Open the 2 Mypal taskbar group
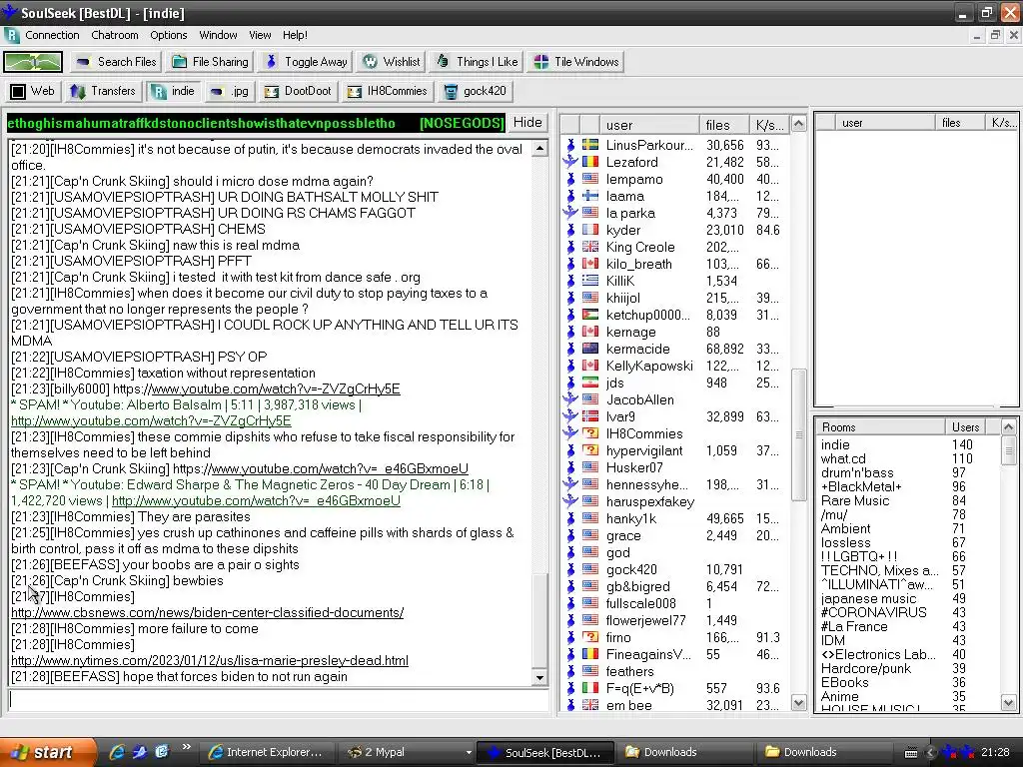The width and height of the screenshot is (1023, 767). tap(408, 752)
